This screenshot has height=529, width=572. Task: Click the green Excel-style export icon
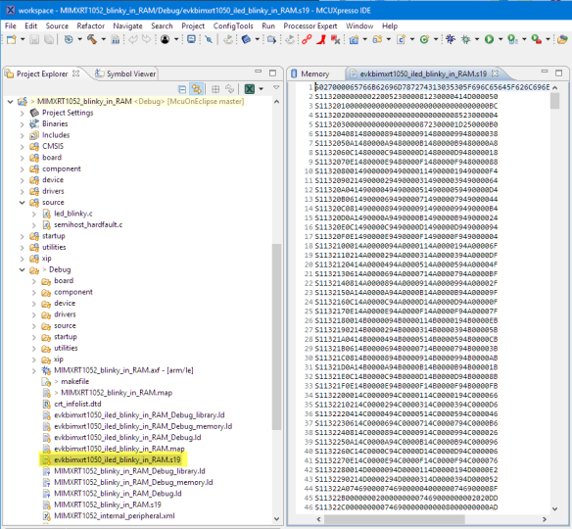[x=250, y=89]
